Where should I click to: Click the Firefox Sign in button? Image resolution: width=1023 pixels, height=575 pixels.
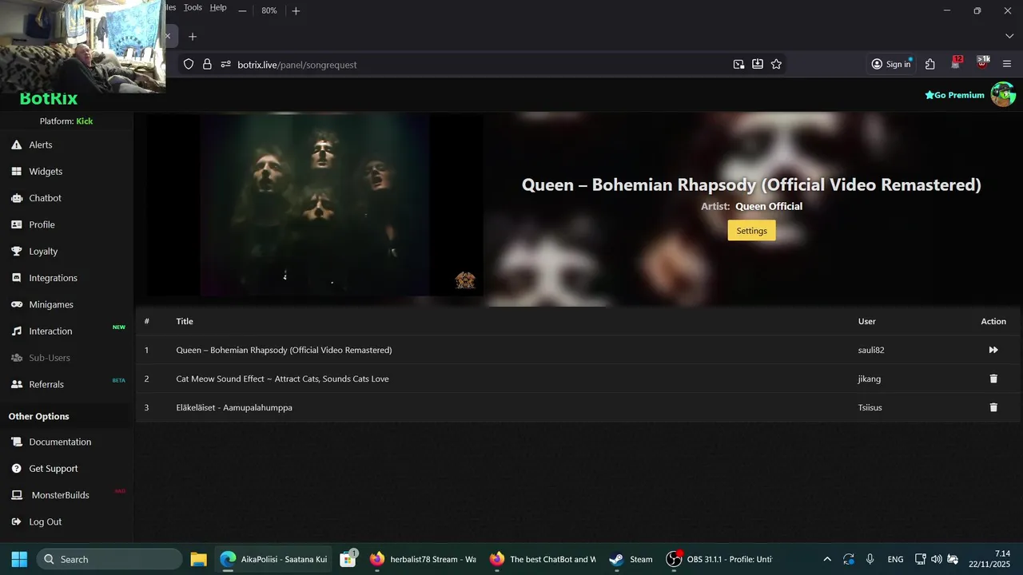pyautogui.click(x=891, y=65)
